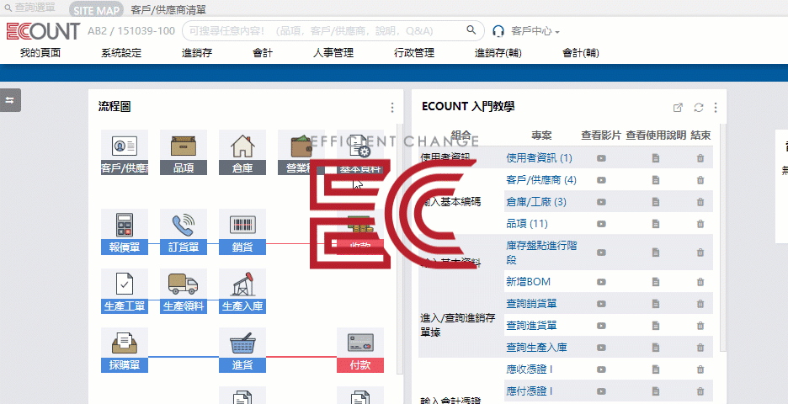Open 新增BOM tutorial link
Viewport: 788px width, 404px height.
[x=528, y=282]
